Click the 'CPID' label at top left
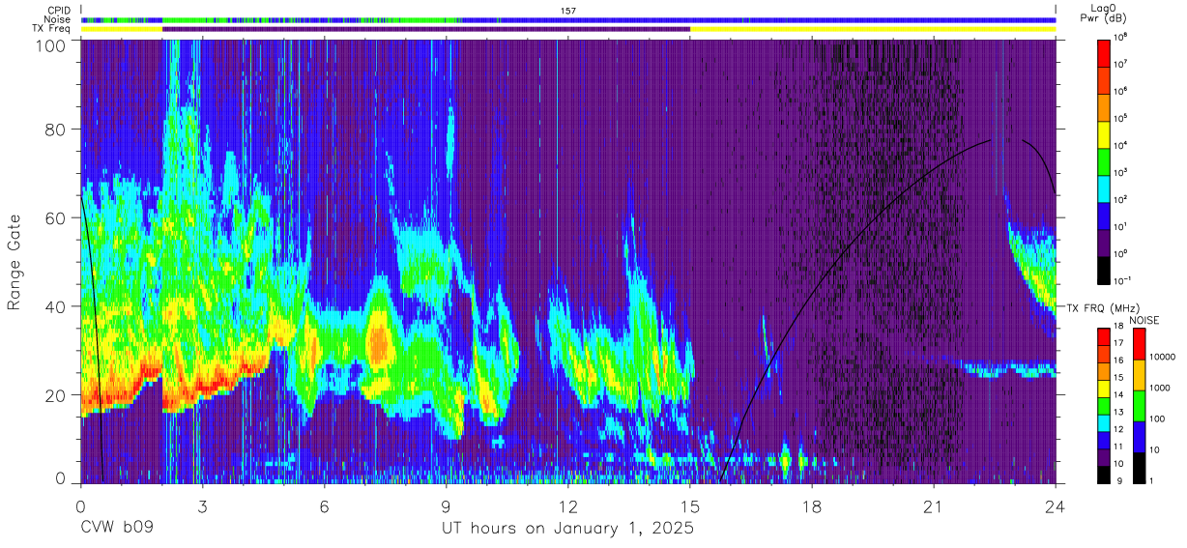The width and height of the screenshot is (1187, 548). click(58, 10)
